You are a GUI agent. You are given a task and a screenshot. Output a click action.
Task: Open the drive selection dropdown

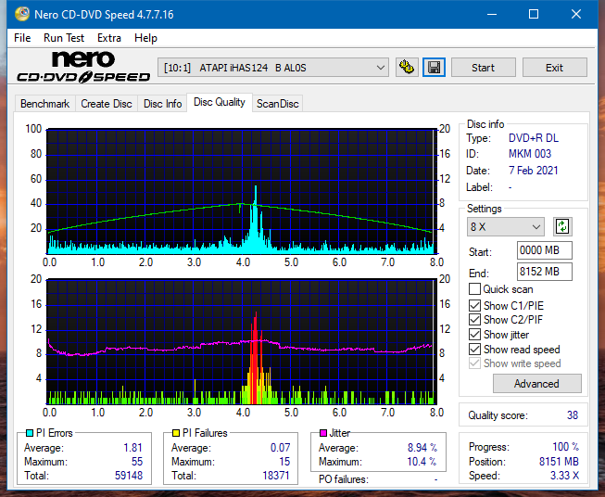coord(272,68)
